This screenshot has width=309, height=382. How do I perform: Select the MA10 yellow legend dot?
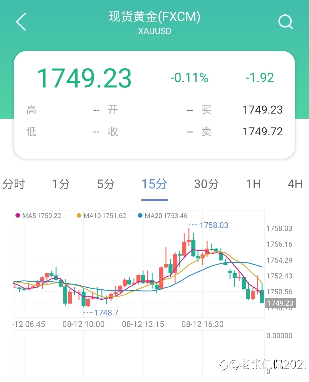point(79,215)
